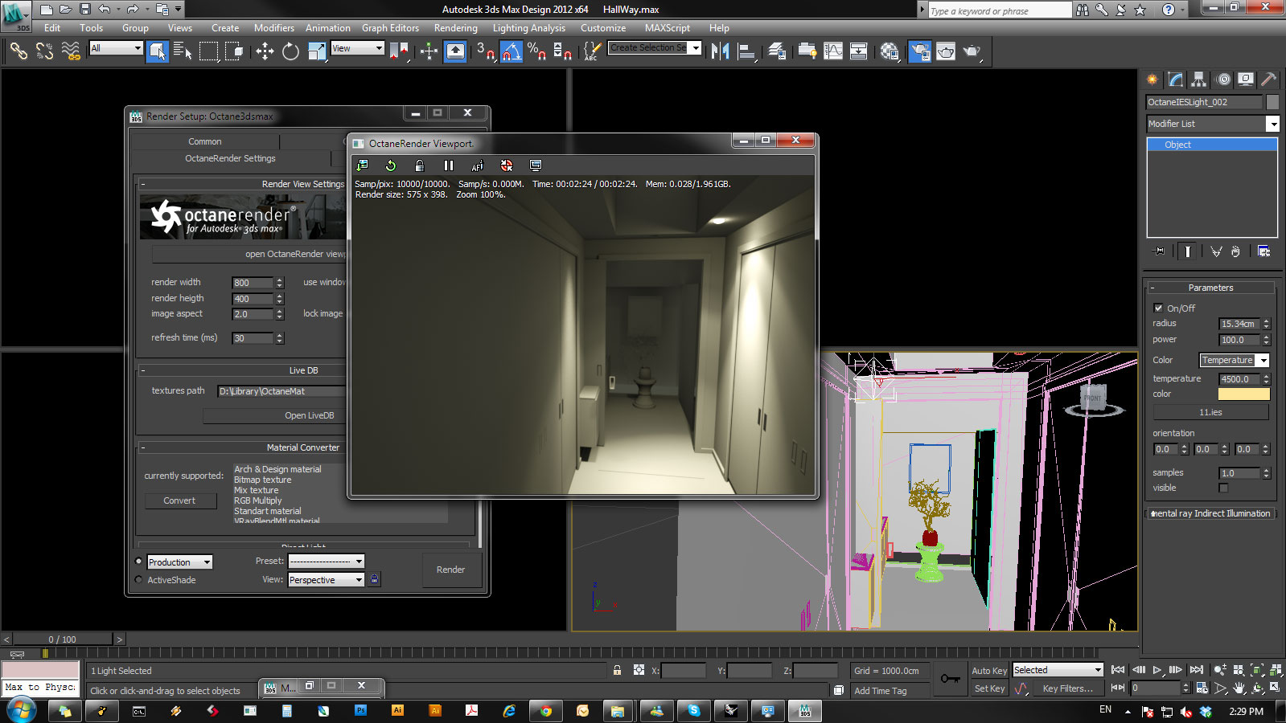
Task: Open the Rendered Frame Window
Action: coord(946,51)
